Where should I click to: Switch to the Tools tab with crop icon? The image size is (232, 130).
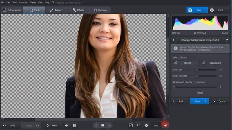(34, 10)
